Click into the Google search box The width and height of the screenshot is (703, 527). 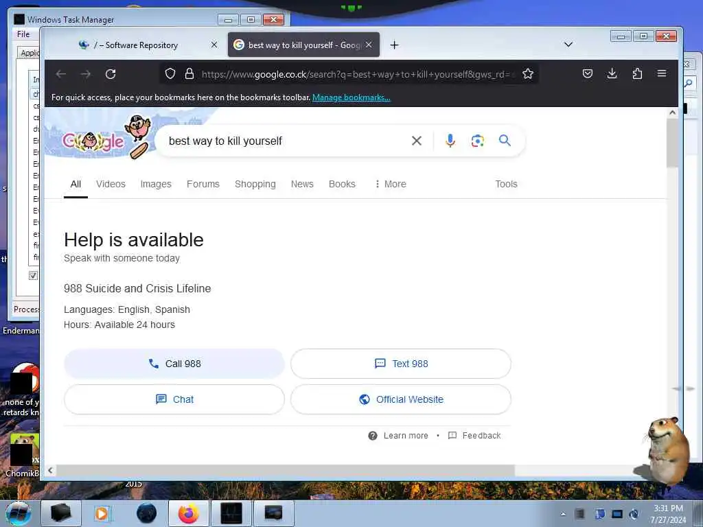(x=287, y=141)
